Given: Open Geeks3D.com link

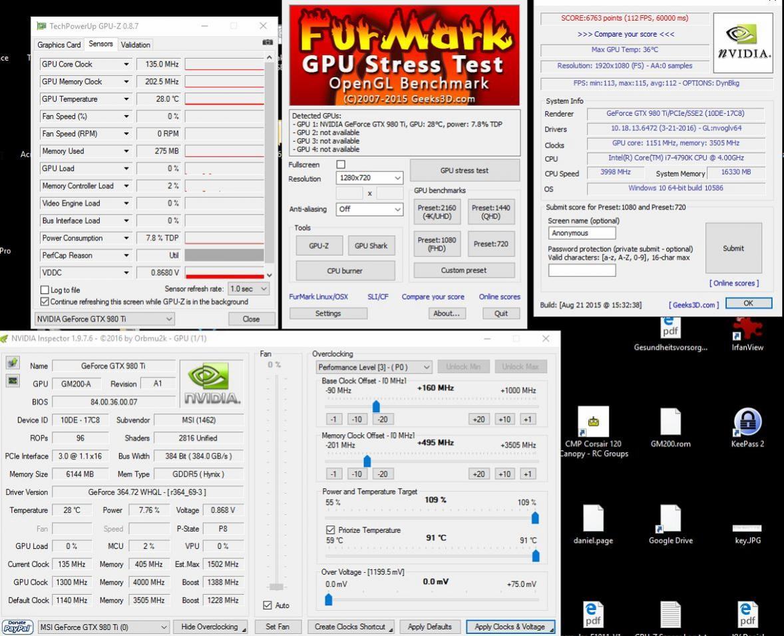Looking at the screenshot, I should pyautogui.click(x=694, y=305).
